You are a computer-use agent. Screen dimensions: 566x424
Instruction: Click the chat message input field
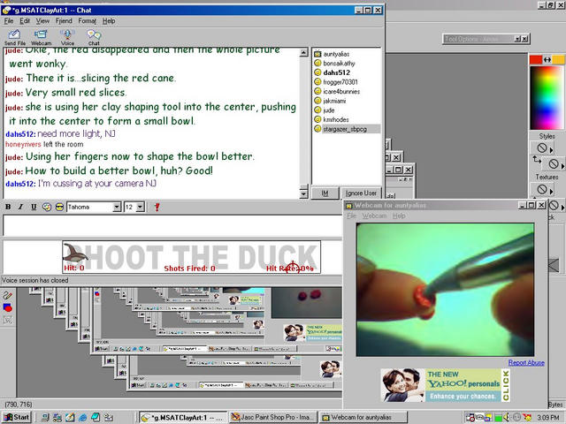tap(172, 225)
